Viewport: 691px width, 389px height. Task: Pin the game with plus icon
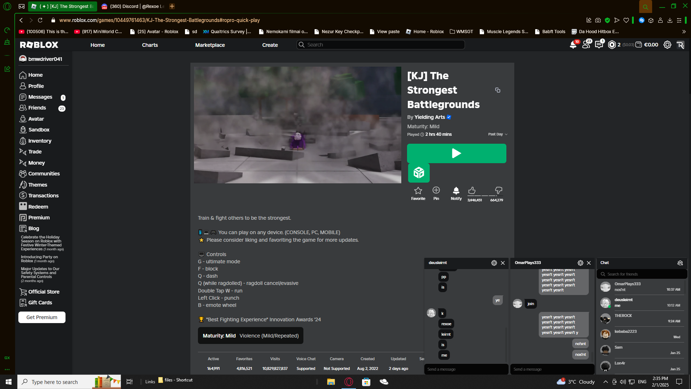point(436,190)
